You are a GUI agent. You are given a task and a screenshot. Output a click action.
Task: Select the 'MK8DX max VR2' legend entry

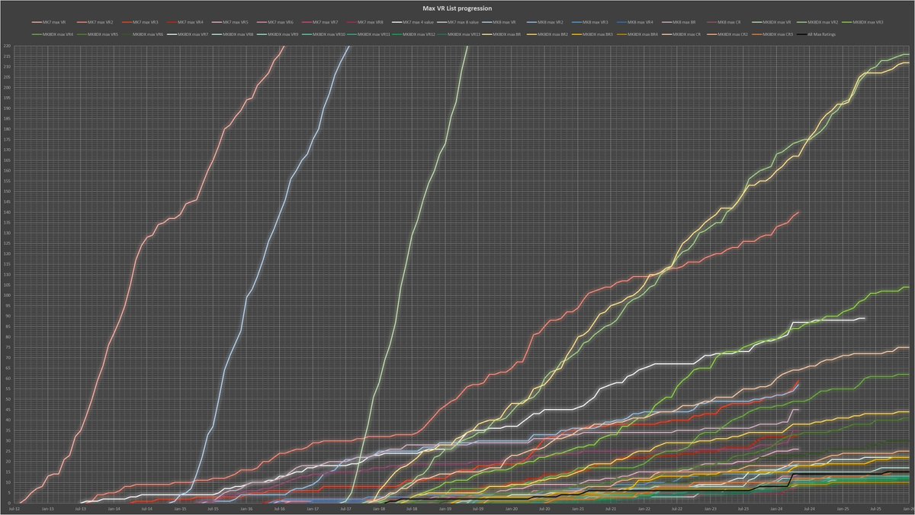pos(817,22)
